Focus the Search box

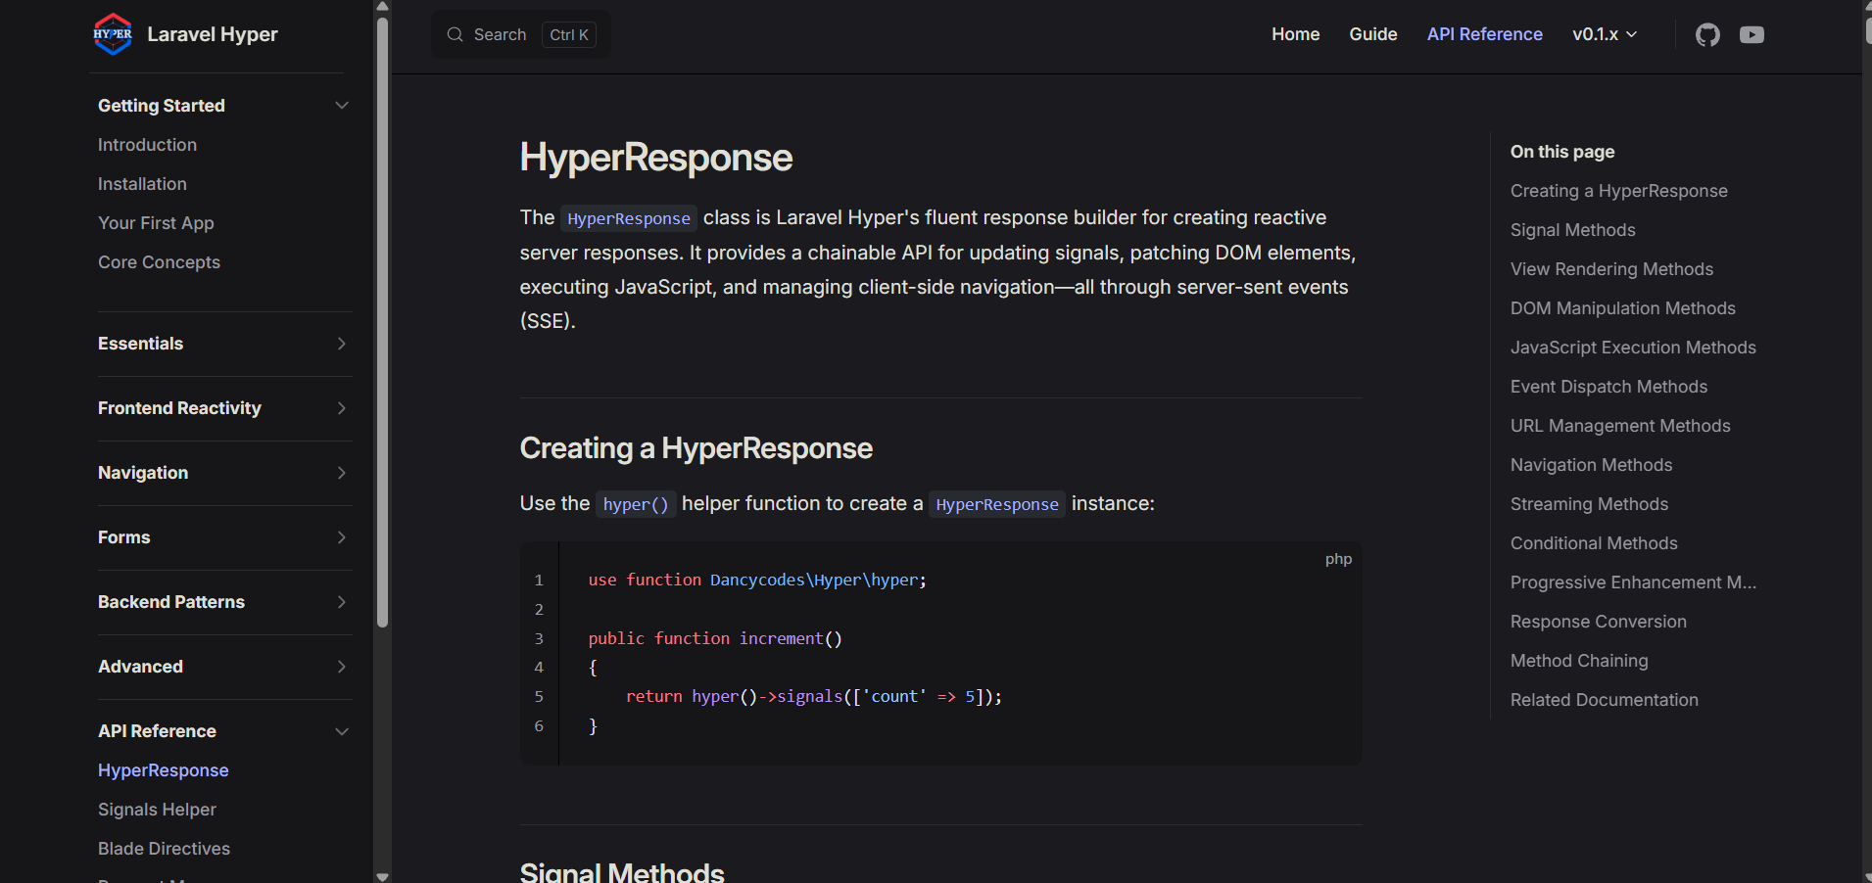pos(521,34)
